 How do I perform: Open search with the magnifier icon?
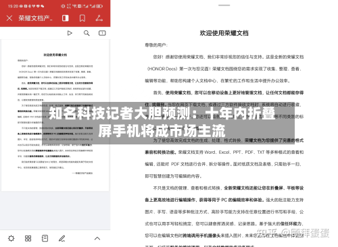87,33
